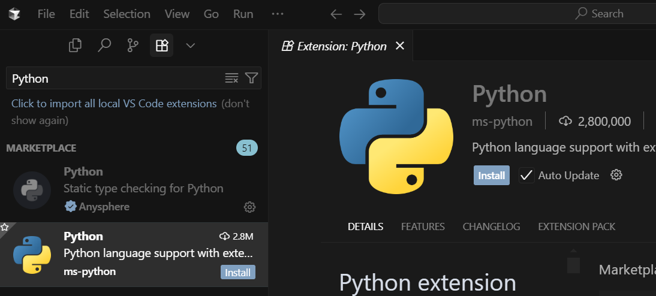This screenshot has width=656, height=296.
Task: Click the top Search command bar
Action: [517, 14]
